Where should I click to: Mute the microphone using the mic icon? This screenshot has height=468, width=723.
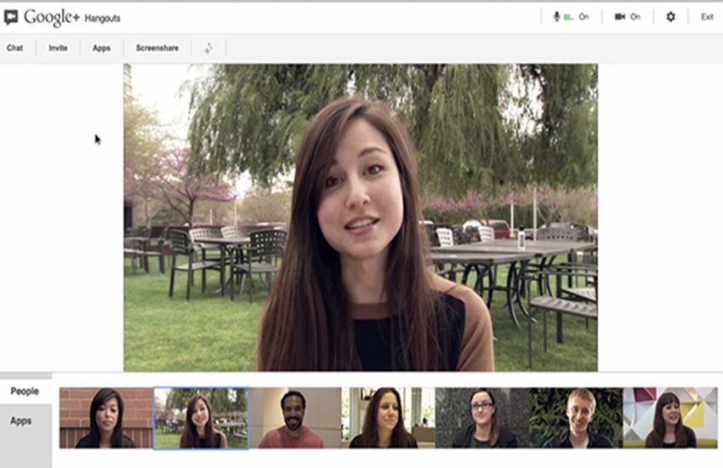coord(557,17)
